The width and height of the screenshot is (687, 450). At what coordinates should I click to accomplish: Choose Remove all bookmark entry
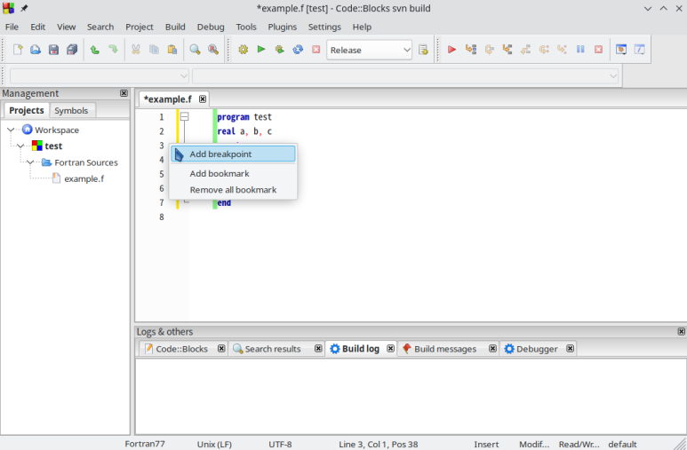click(x=233, y=190)
